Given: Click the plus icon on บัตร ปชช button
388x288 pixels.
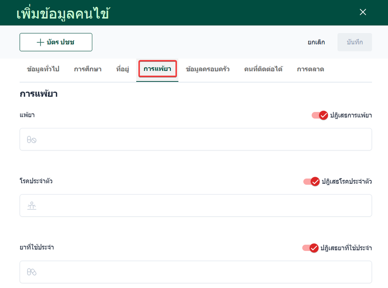Looking at the screenshot, I should coord(40,42).
